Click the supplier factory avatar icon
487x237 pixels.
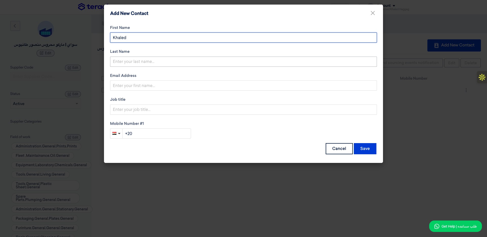point(46,29)
